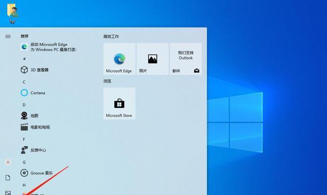Click the Microsoft Edge tile
This screenshot has width=327, height=195.
pyautogui.click(x=119, y=59)
